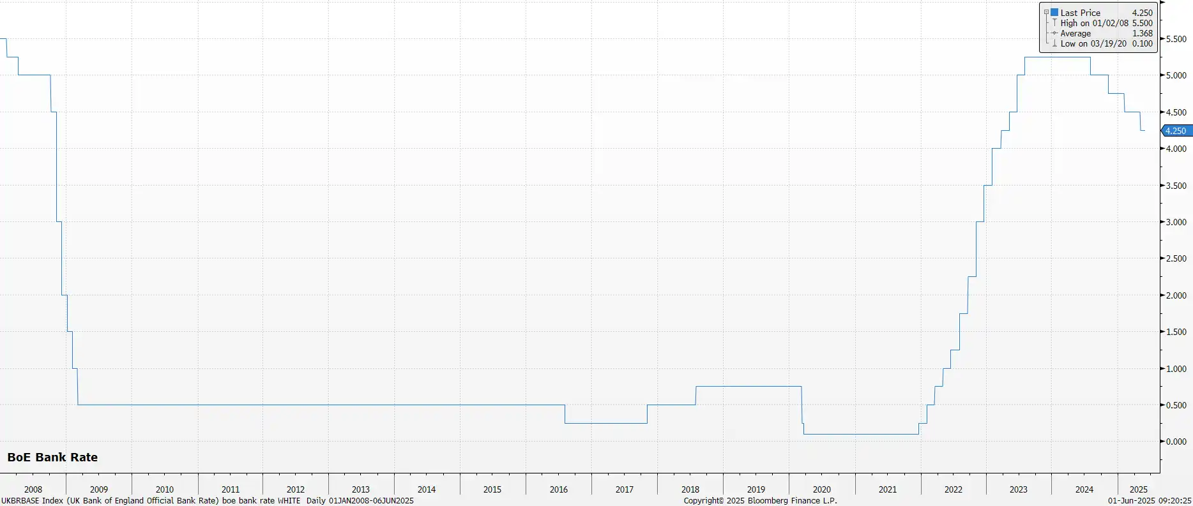The width and height of the screenshot is (1193, 506).
Task: Click the 0.500 label on the y-axis
Action: (x=1176, y=405)
